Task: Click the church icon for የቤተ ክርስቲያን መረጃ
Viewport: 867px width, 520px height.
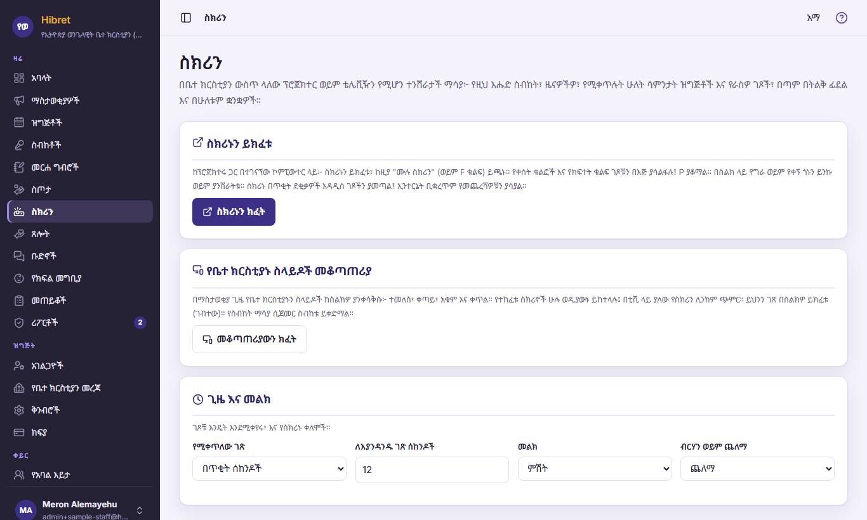Action: point(19,388)
